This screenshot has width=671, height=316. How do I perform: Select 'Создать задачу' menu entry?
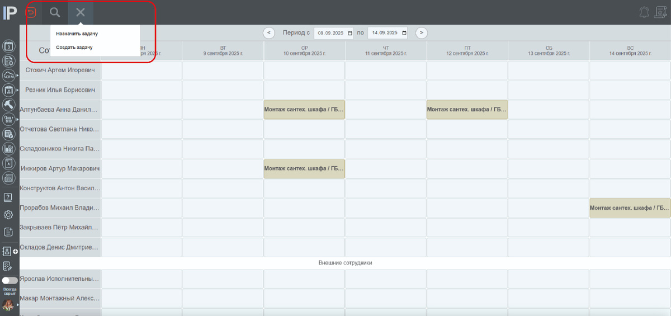(x=74, y=48)
